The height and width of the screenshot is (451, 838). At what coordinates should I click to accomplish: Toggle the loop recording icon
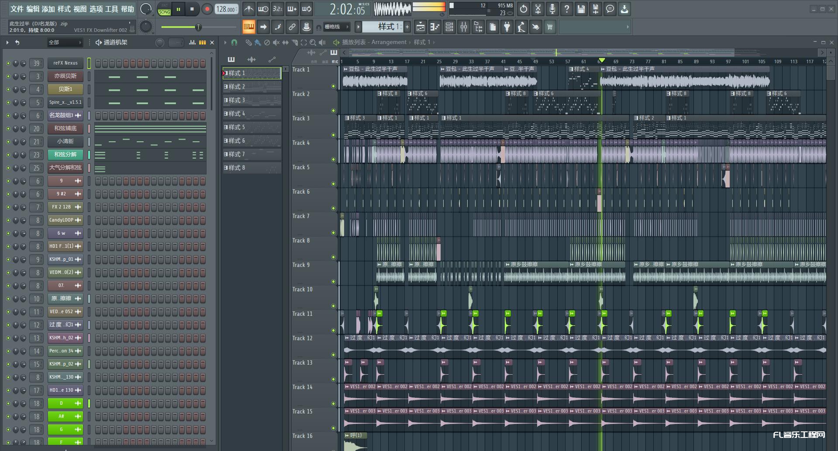307,9
